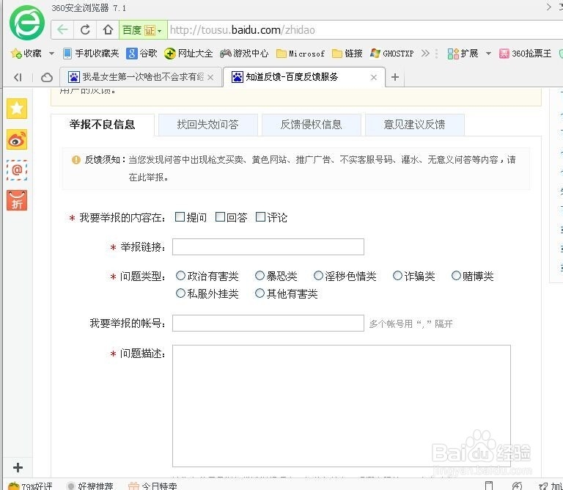Select 私服外挂类 radio button
563x490 pixels.
(180, 293)
